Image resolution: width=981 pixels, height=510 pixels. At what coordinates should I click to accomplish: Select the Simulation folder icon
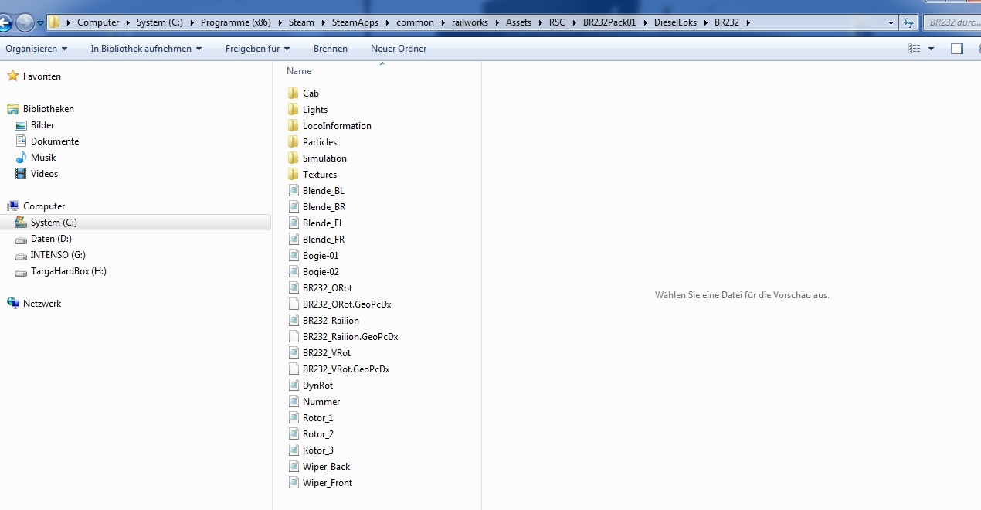pos(293,158)
